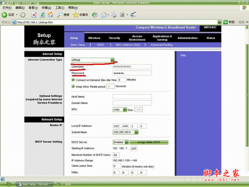249x187 pixels.
Task: Click the page vertical scrollbar
Action: (x=247, y=95)
